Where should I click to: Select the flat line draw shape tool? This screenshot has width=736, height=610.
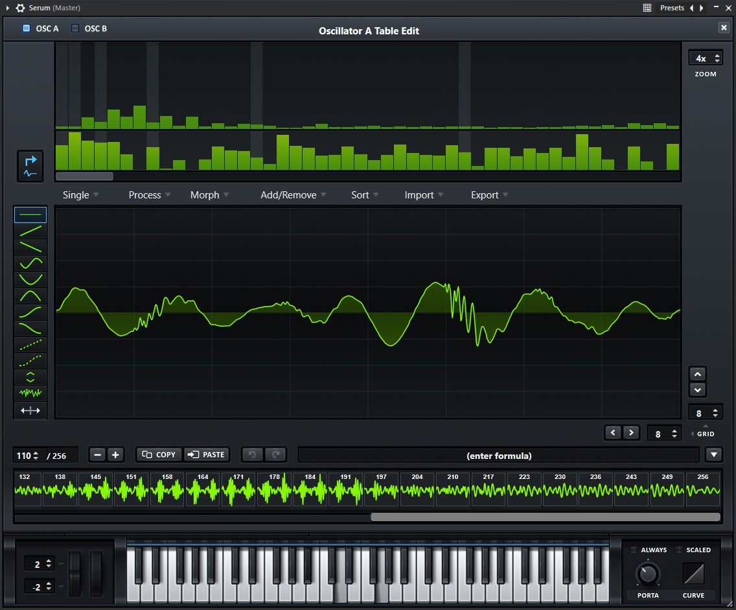[x=30, y=215]
